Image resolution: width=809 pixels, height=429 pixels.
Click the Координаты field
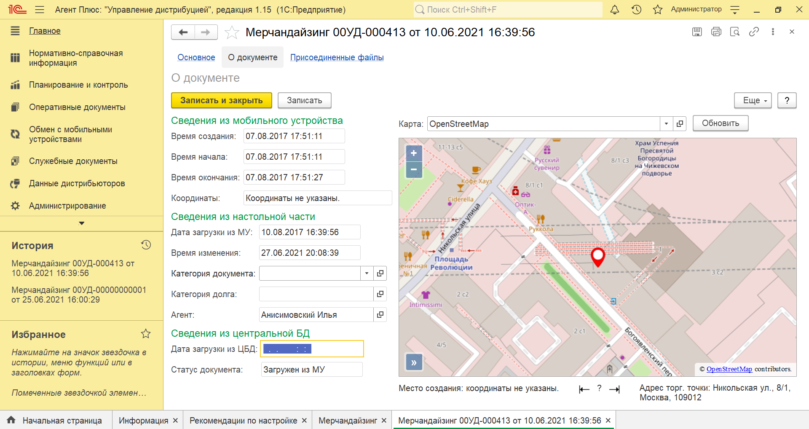pyautogui.click(x=318, y=198)
